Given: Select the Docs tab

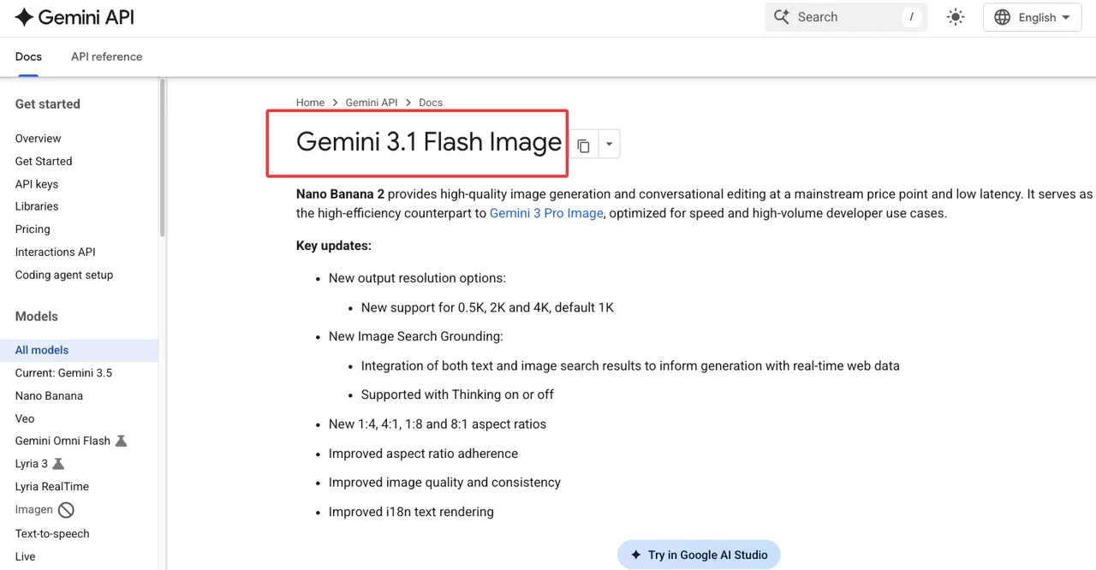Looking at the screenshot, I should click(x=28, y=56).
